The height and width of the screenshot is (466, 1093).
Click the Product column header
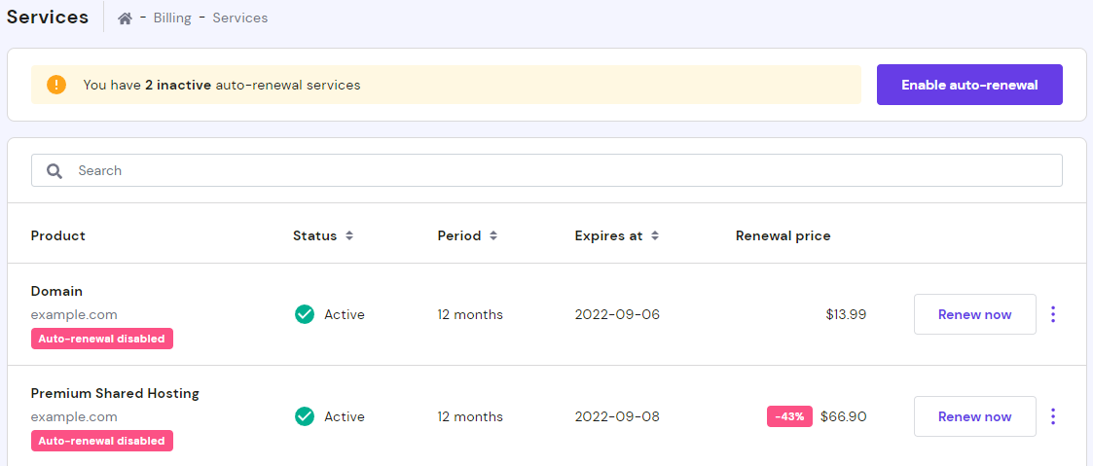click(58, 236)
